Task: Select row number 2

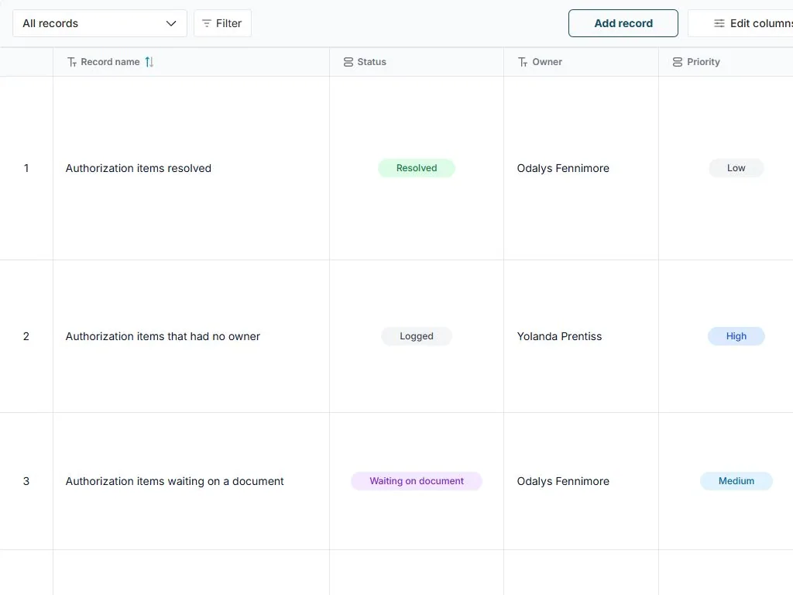Action: (26, 336)
